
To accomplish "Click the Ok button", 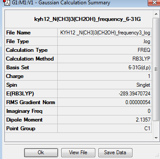I will coord(41,152).
